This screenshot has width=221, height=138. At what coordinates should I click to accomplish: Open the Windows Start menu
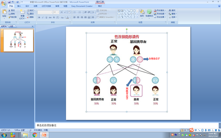(4, 135)
